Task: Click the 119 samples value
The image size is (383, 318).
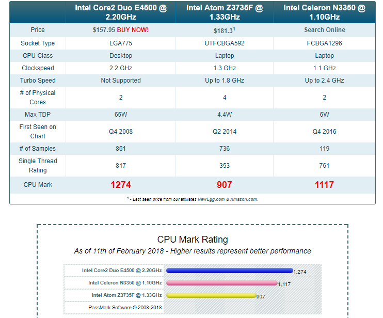Action: point(324,149)
